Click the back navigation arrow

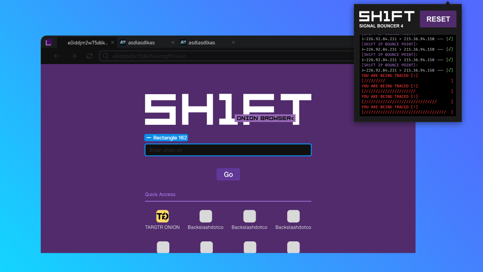[57, 56]
